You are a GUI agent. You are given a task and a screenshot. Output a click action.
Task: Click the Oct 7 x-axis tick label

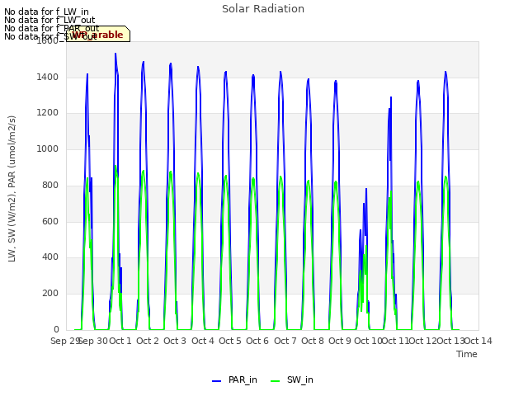[285, 341]
